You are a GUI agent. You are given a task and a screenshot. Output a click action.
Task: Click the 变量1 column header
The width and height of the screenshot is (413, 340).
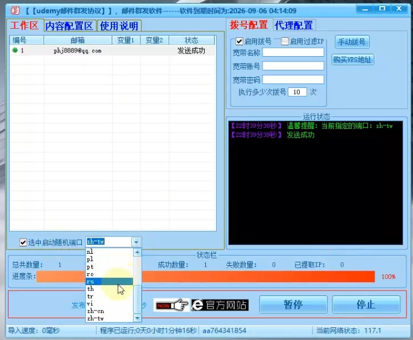click(126, 40)
